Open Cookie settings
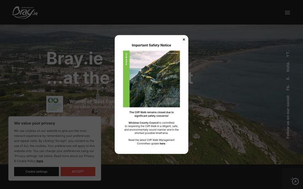Screen dimensions: 303x189 [36, 171]
